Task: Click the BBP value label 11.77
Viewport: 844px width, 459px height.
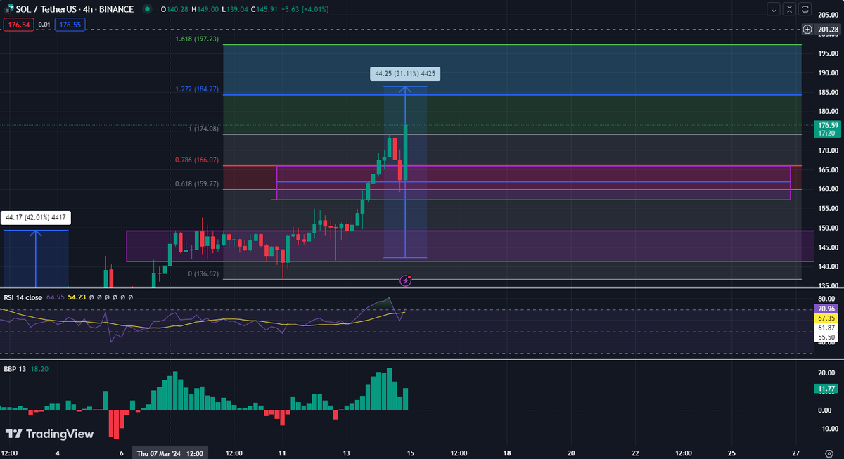Action: coord(824,388)
